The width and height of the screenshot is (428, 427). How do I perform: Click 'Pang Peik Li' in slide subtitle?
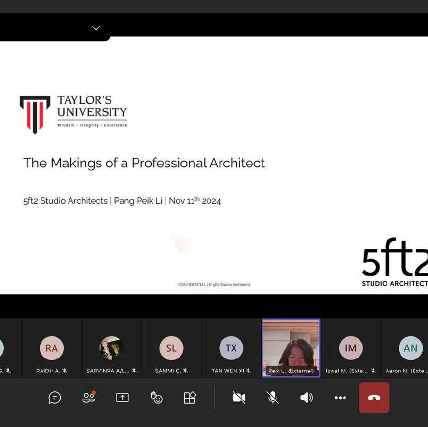point(138,201)
